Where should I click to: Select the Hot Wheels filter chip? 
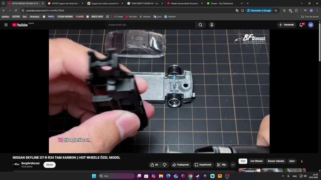pyautogui.click(x=257, y=161)
